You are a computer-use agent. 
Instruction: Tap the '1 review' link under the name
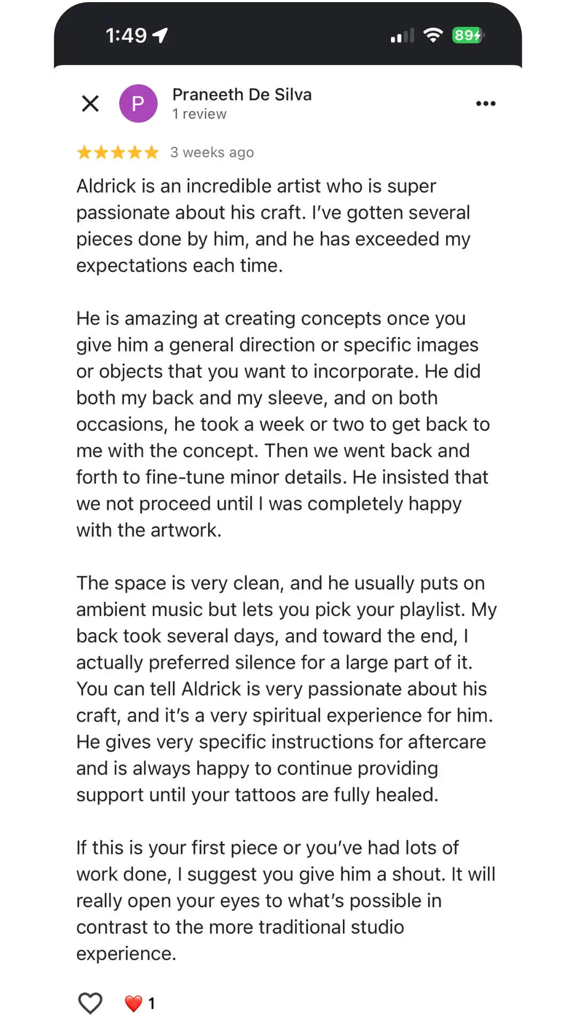[x=199, y=114]
